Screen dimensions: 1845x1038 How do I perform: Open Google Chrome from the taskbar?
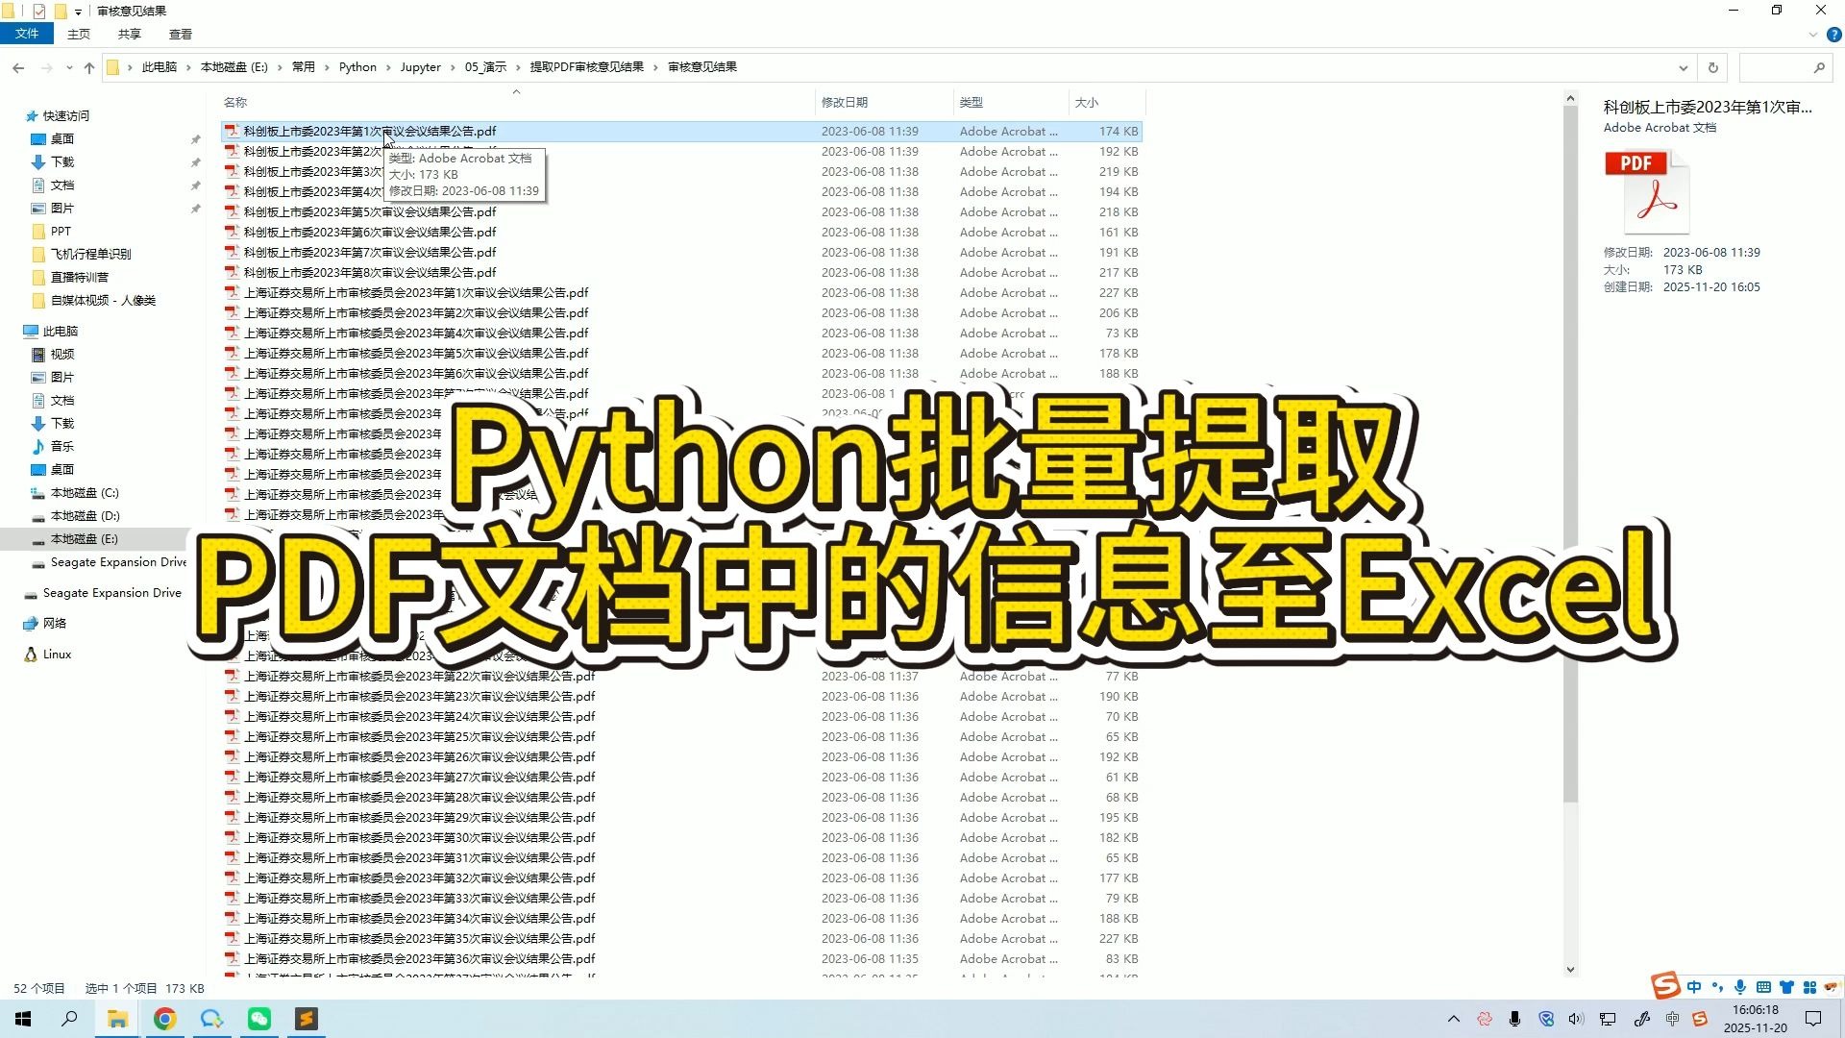coord(164,1018)
